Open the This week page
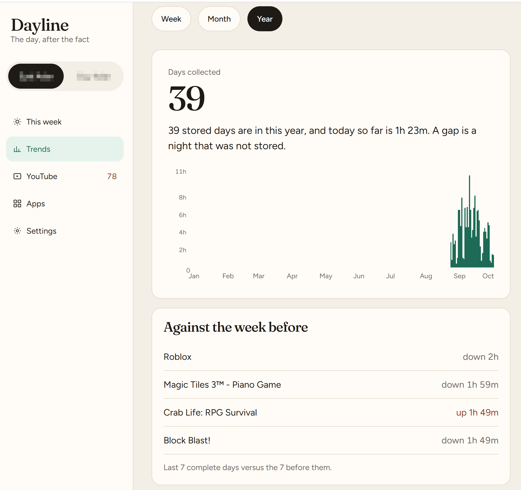Image resolution: width=521 pixels, height=490 pixels. [x=65, y=122]
